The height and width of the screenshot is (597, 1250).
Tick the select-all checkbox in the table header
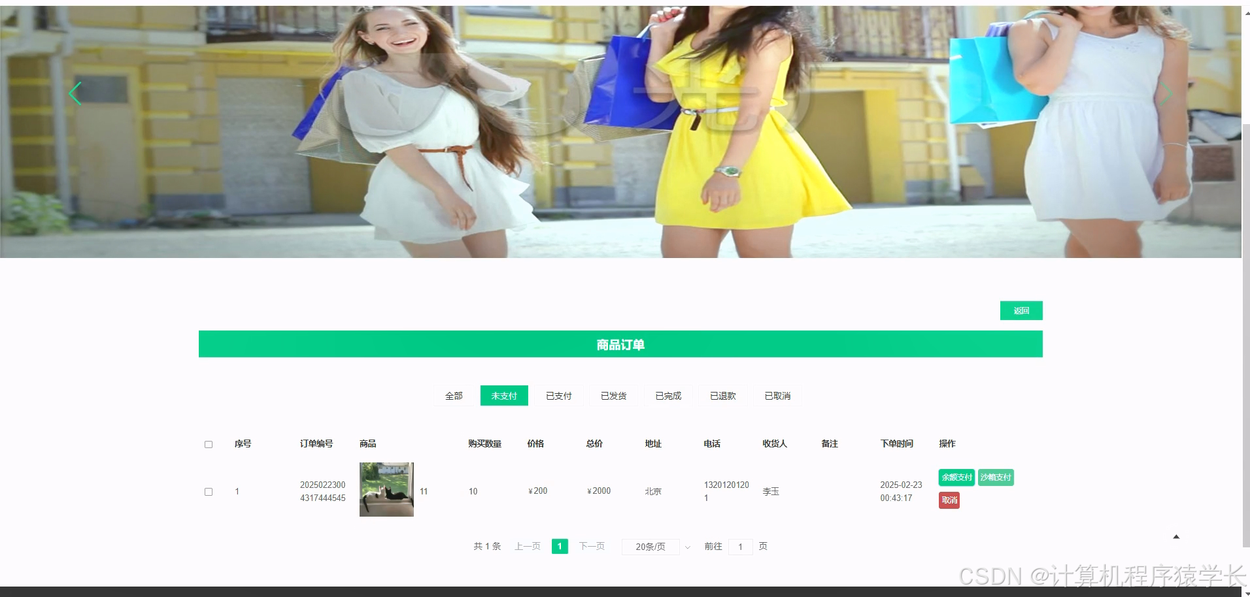click(209, 444)
